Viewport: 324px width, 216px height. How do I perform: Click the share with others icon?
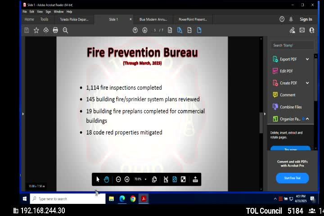point(312,30)
